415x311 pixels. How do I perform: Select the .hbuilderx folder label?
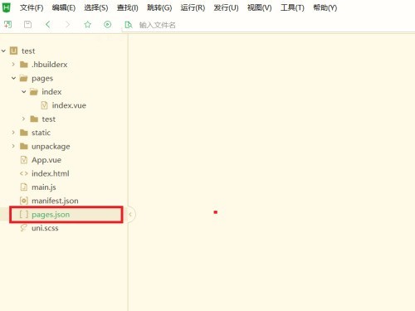[x=50, y=65]
